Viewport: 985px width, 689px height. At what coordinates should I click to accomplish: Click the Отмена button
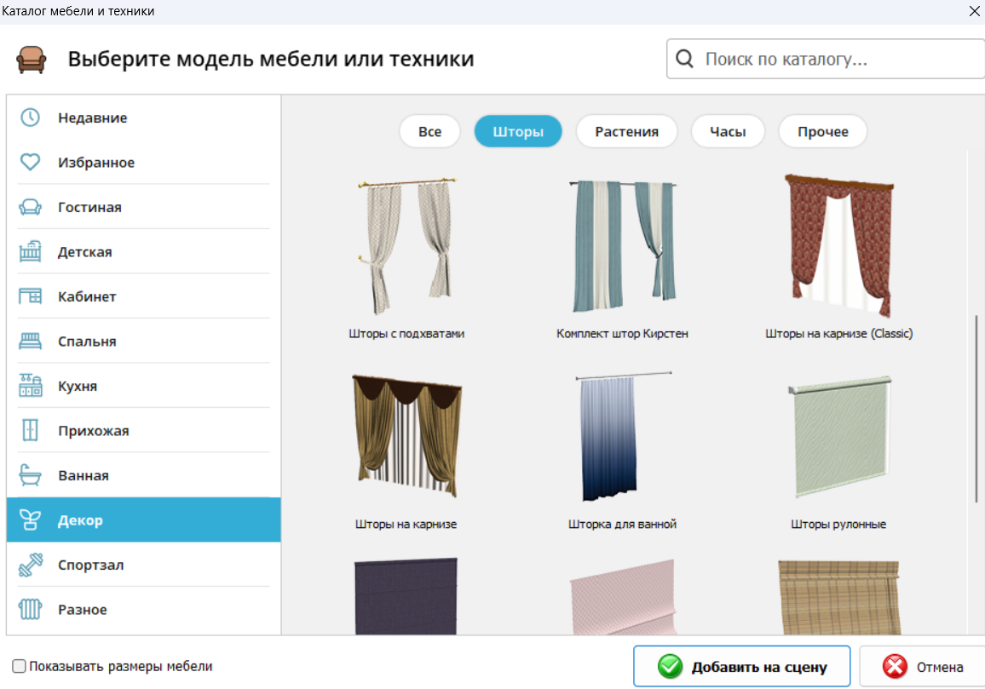(922, 666)
